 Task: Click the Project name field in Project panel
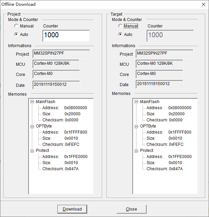point(61,54)
